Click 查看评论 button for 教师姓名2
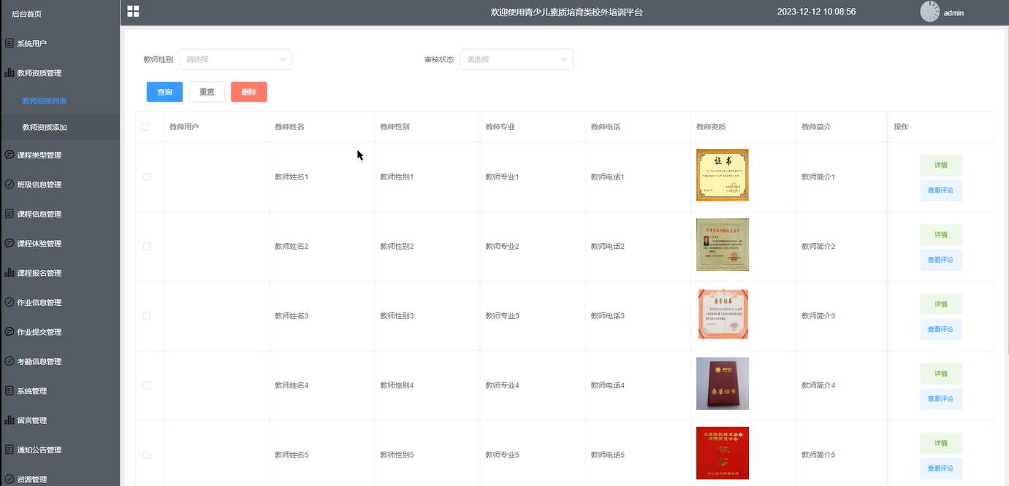The height and width of the screenshot is (486, 1009). coord(941,260)
